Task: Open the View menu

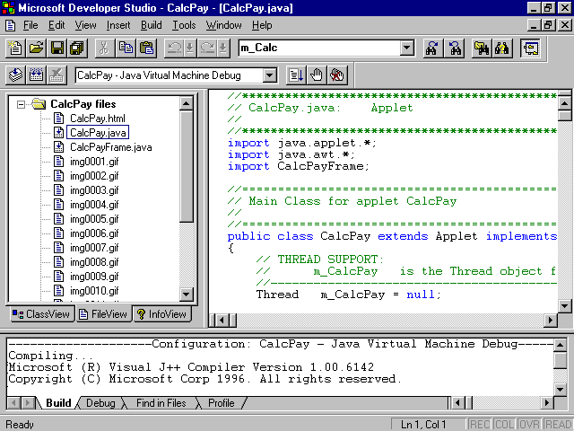Action: (86, 25)
